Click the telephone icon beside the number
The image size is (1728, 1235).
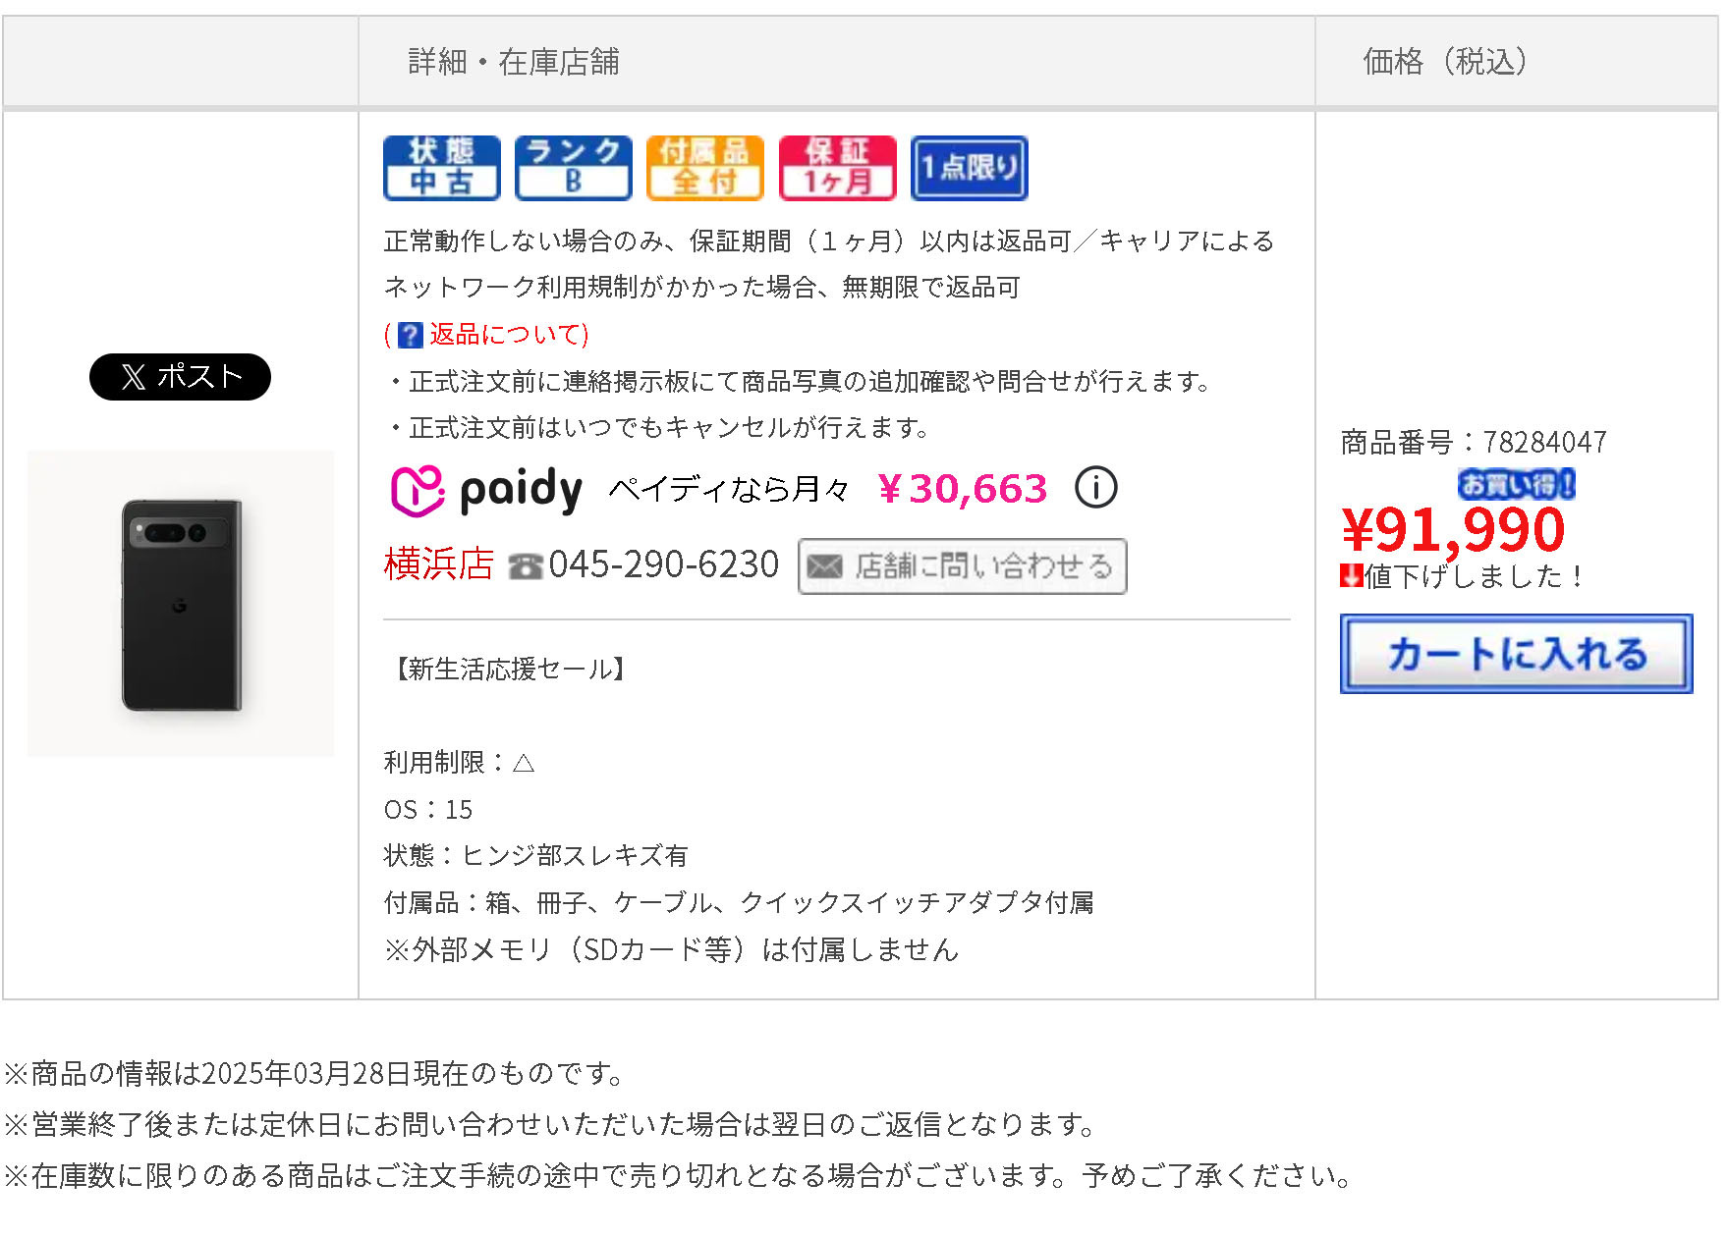point(526,566)
